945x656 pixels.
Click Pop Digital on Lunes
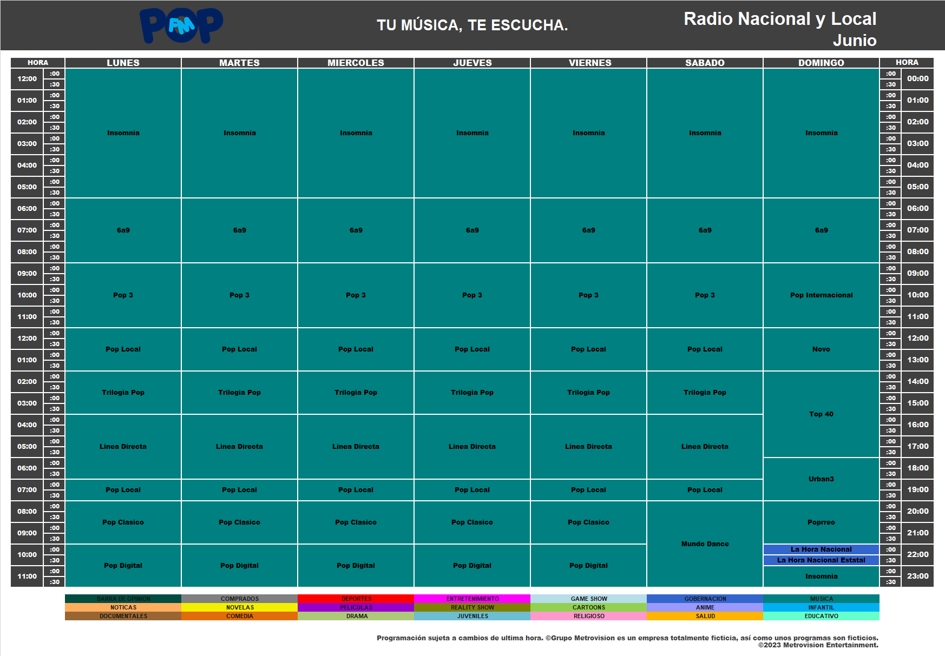click(x=123, y=566)
